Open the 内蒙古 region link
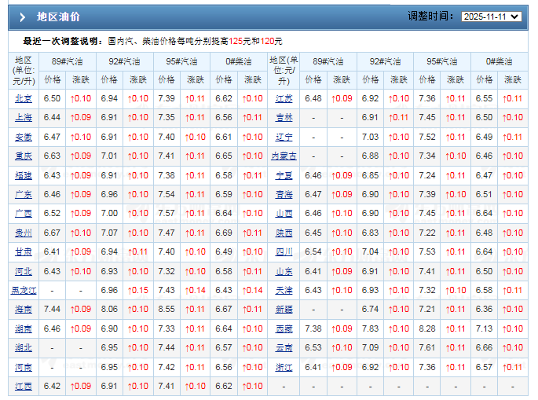Screen dimensions: 538x400 pos(284,156)
